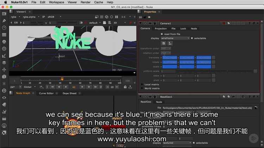Switch to the Curve Editor tab
The height and width of the screenshot is (148, 264).
[46, 93]
